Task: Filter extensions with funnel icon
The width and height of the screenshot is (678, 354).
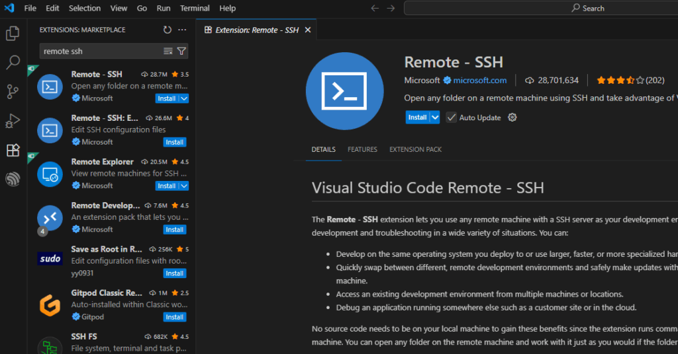Action: coord(181,52)
